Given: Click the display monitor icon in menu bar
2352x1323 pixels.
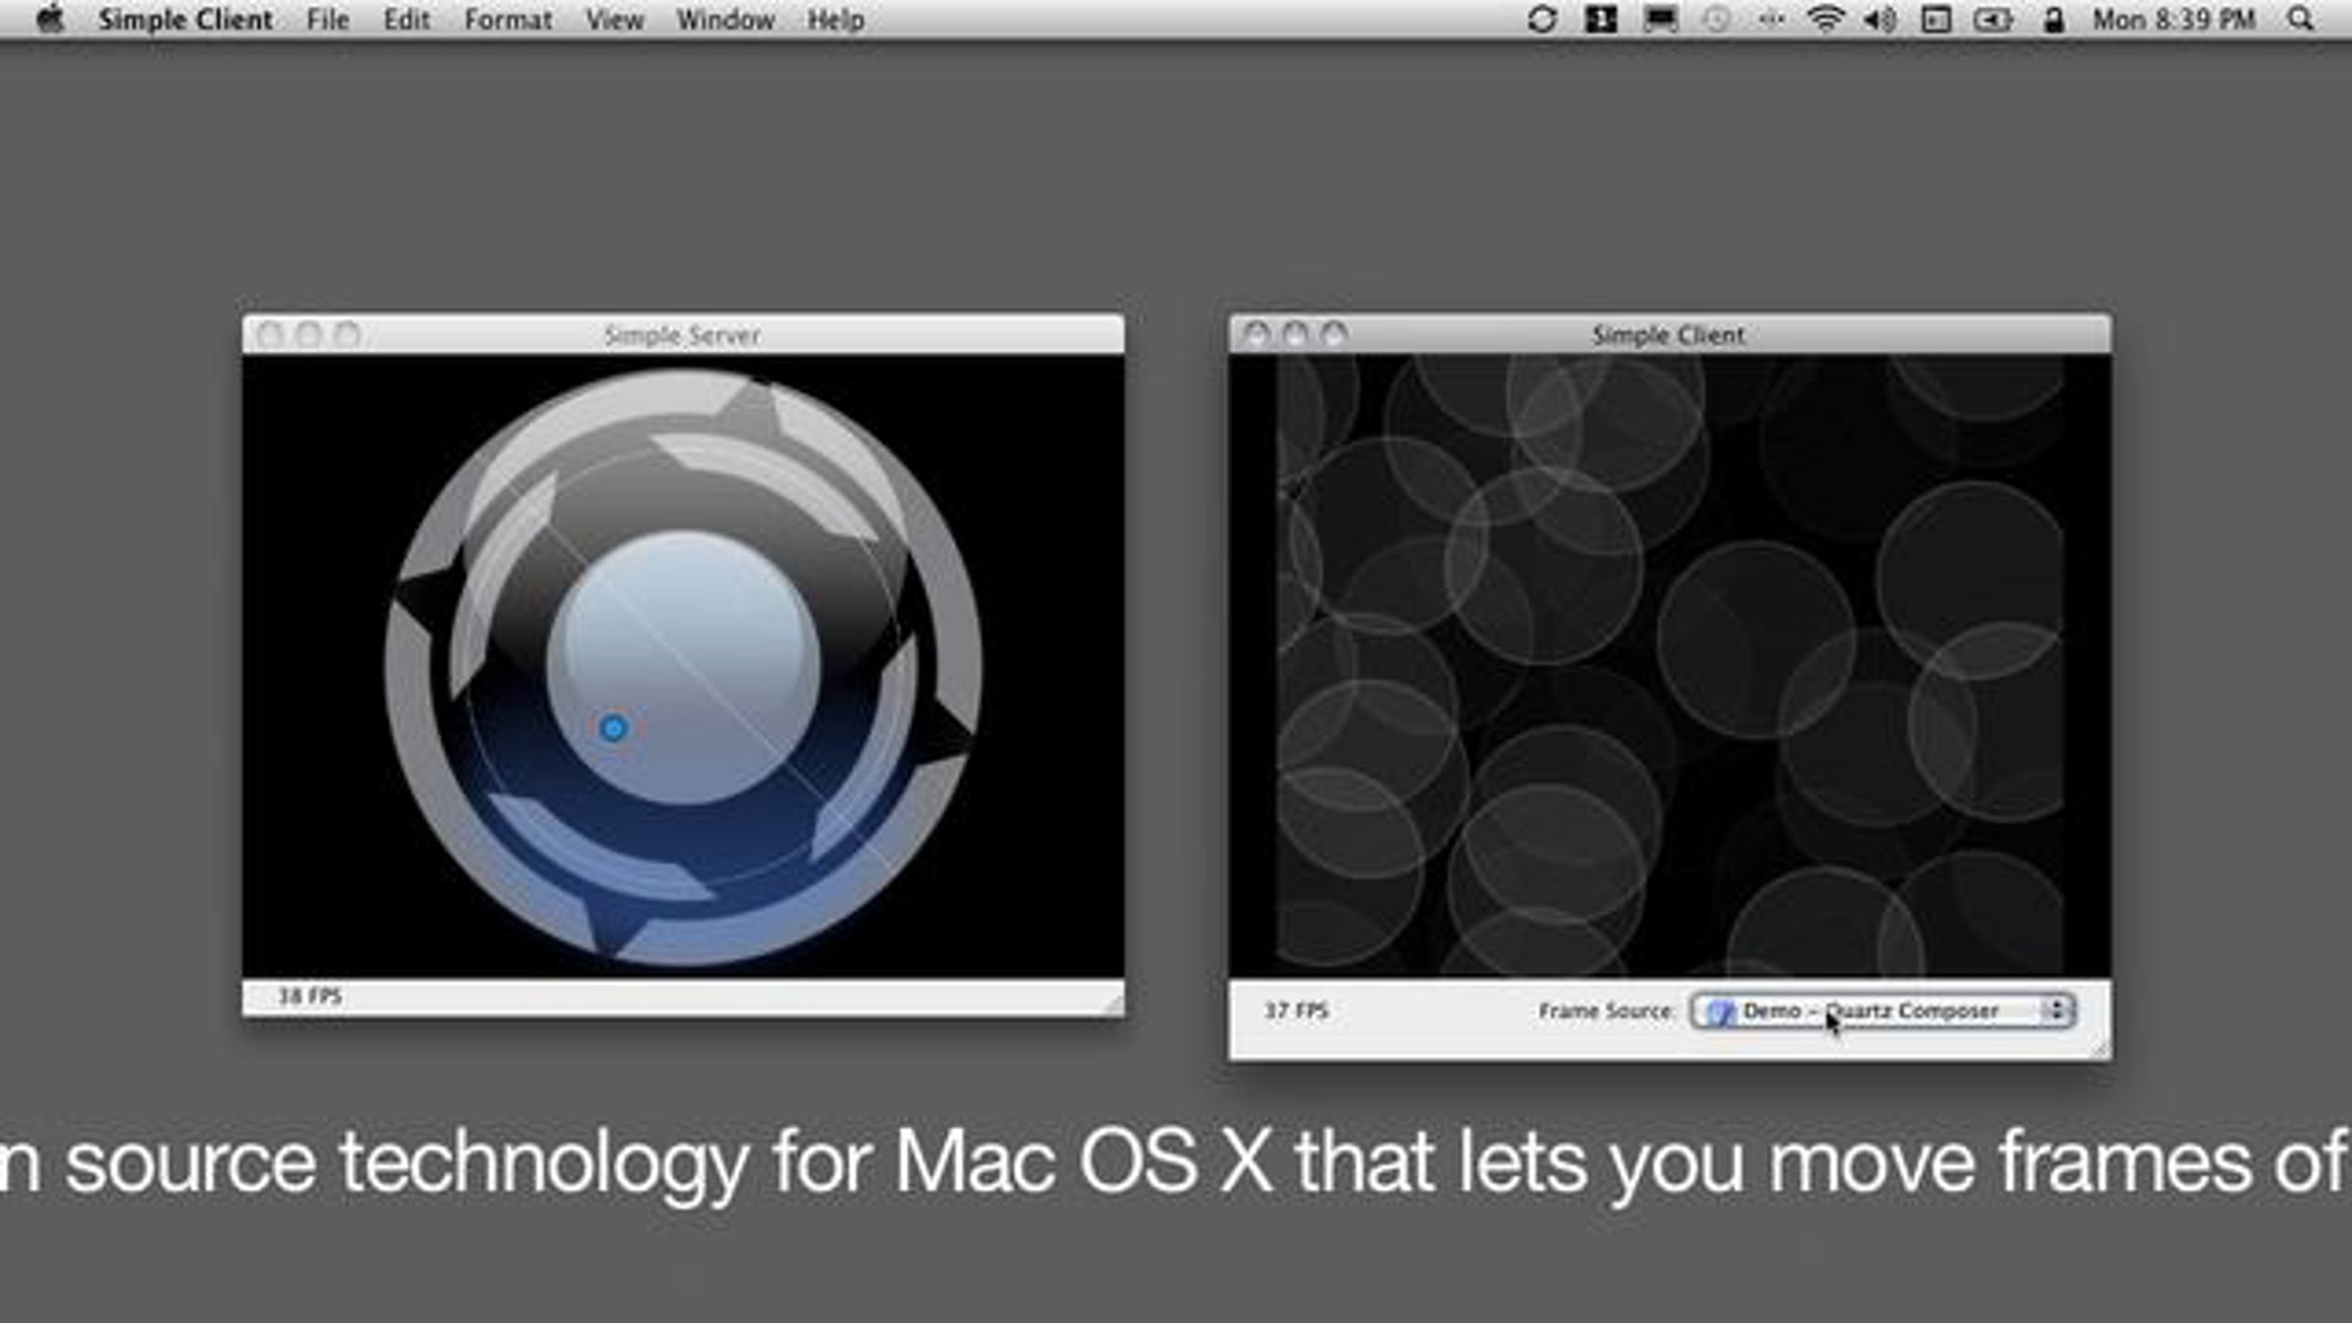Looking at the screenshot, I should 1660,20.
